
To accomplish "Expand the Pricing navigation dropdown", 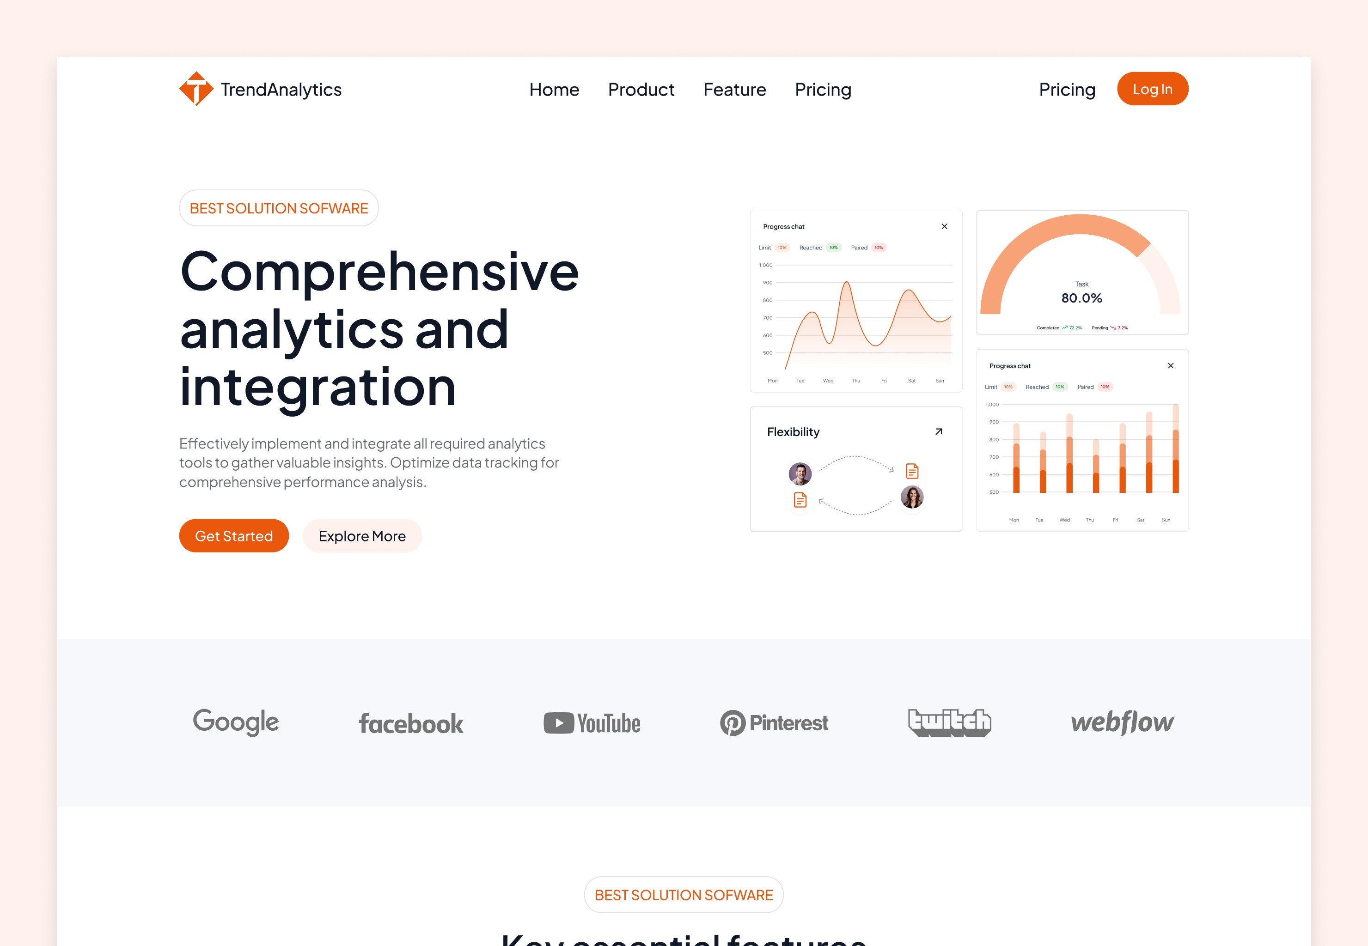I will pyautogui.click(x=822, y=88).
